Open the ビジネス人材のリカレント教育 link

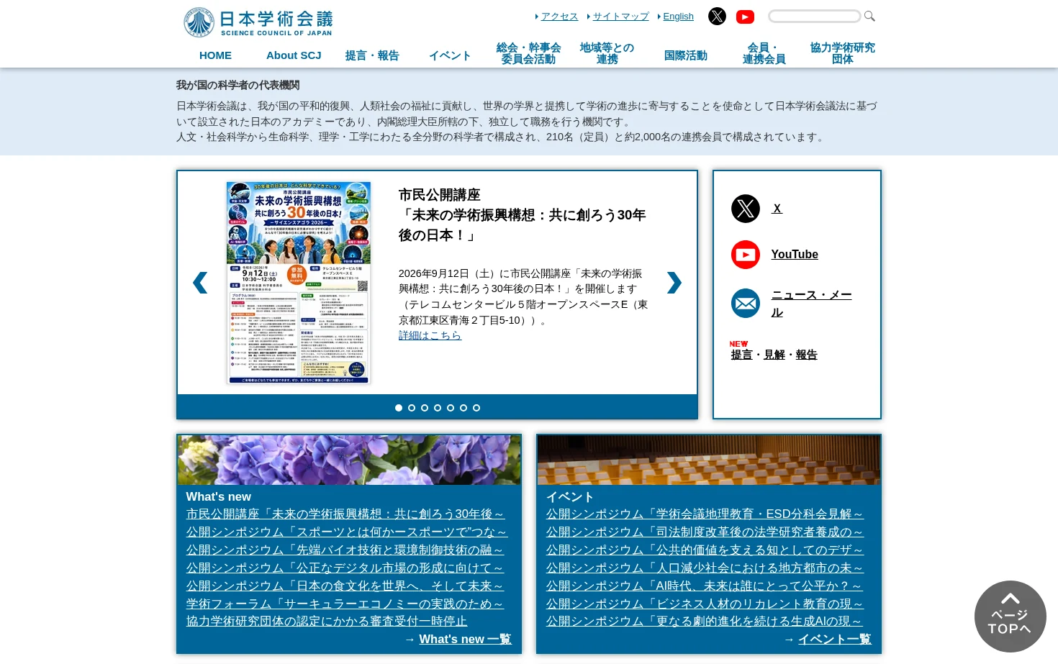705,604
